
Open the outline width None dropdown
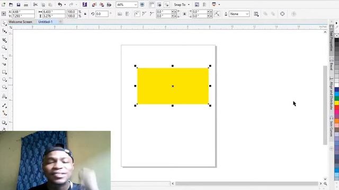pyautogui.click(x=239, y=14)
